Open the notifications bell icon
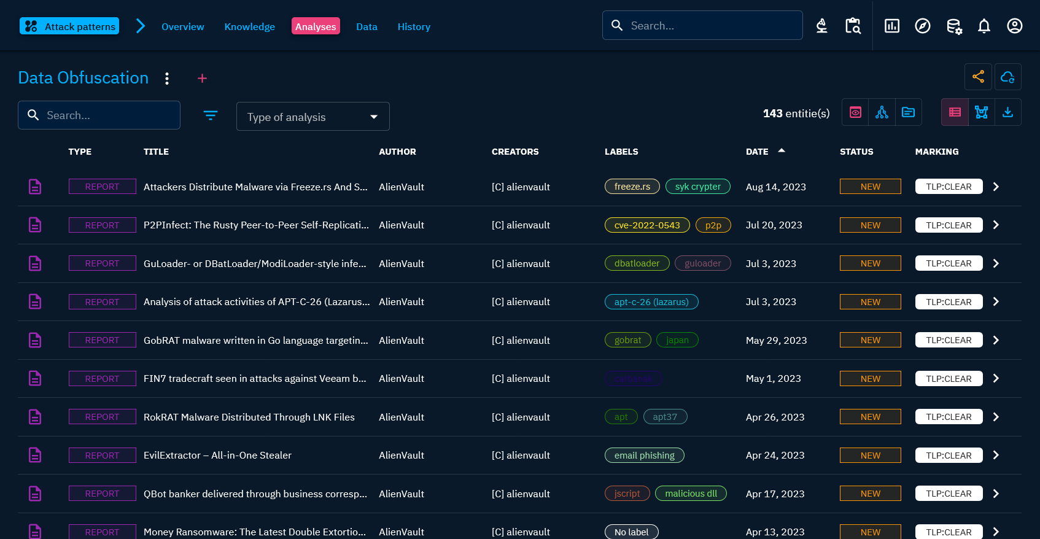 pyautogui.click(x=984, y=26)
